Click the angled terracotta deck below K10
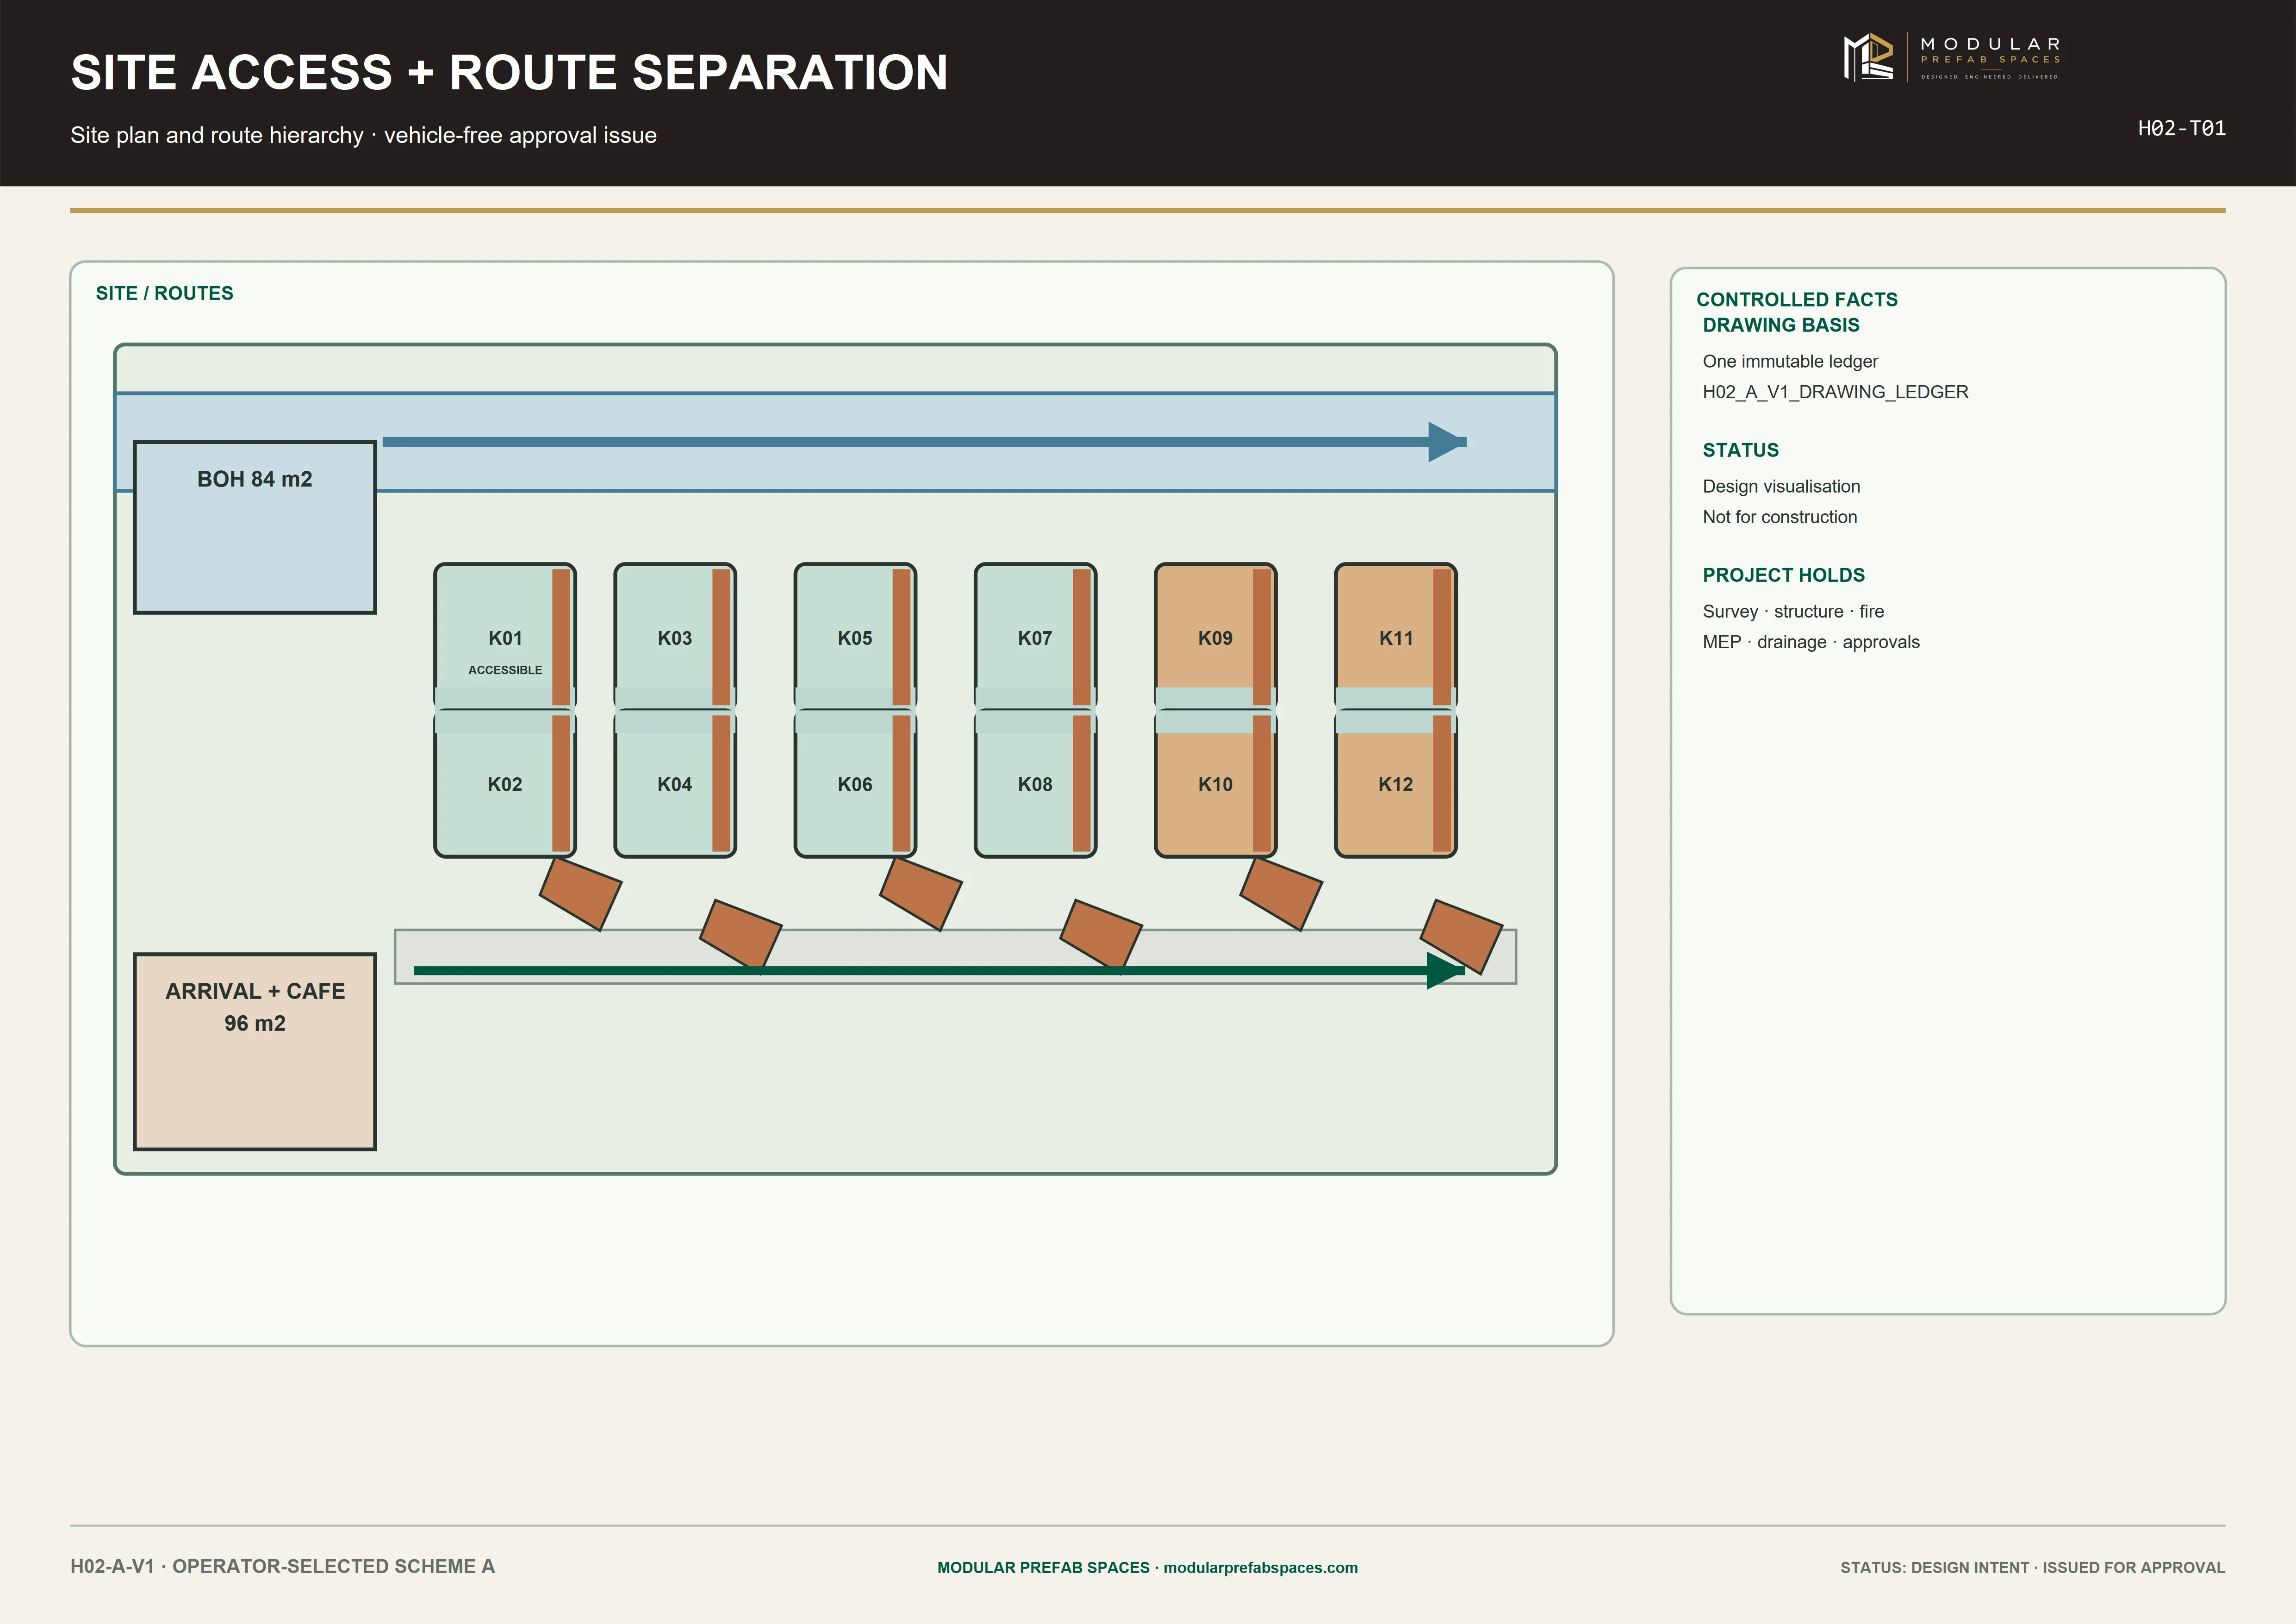This screenshot has height=1624, width=2296. click(x=1281, y=894)
